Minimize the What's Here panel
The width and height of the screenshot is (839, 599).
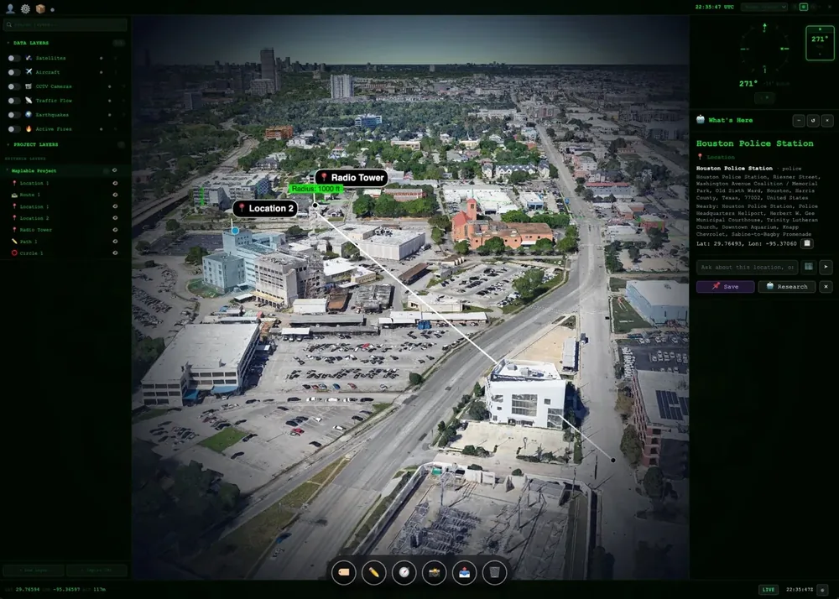pyautogui.click(x=799, y=120)
